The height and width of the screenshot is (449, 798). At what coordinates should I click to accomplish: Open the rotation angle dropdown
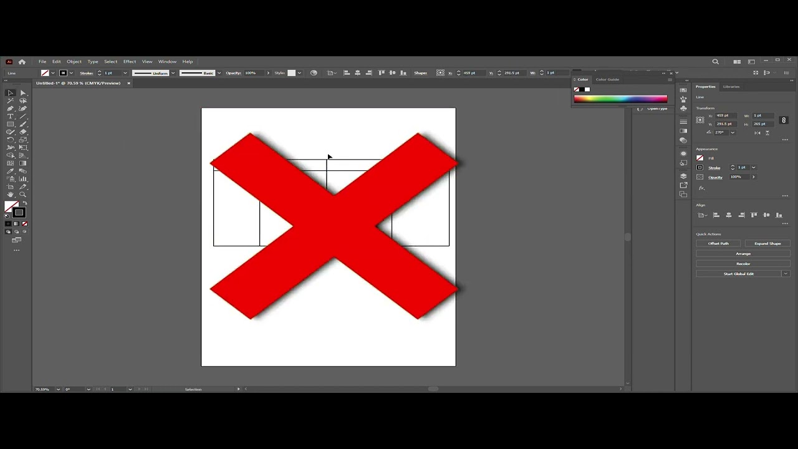point(732,132)
